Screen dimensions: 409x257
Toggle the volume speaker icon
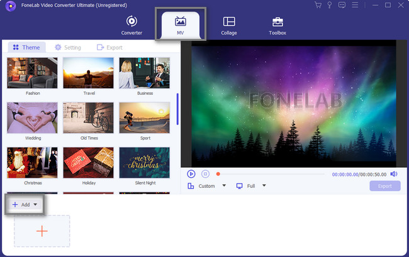(394, 174)
